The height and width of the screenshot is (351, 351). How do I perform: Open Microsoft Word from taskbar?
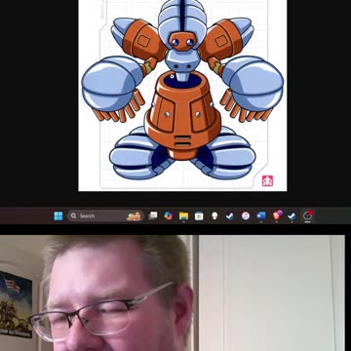(x=261, y=215)
